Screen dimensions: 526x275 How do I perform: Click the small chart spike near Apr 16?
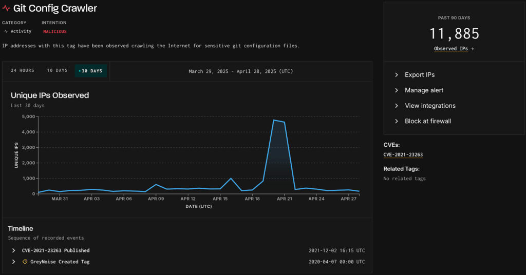click(x=231, y=179)
